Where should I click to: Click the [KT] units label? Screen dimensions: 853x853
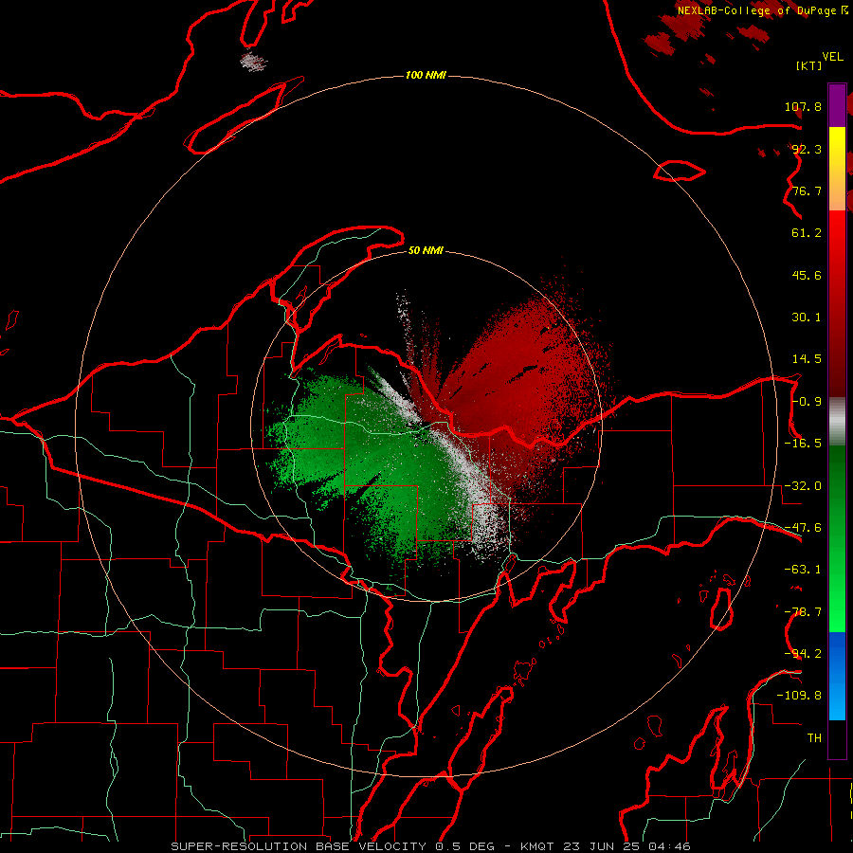coord(808,65)
